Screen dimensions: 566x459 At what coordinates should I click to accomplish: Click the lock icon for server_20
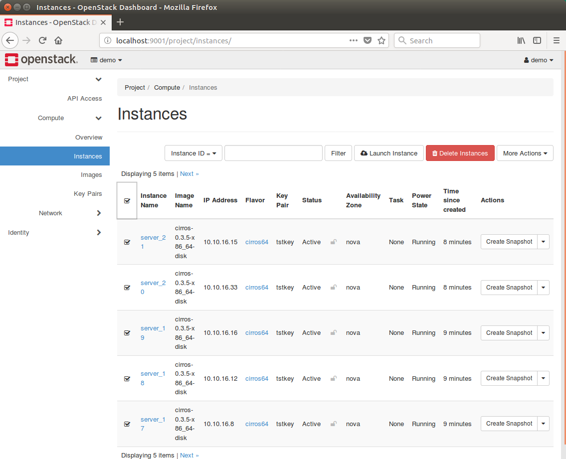click(334, 287)
